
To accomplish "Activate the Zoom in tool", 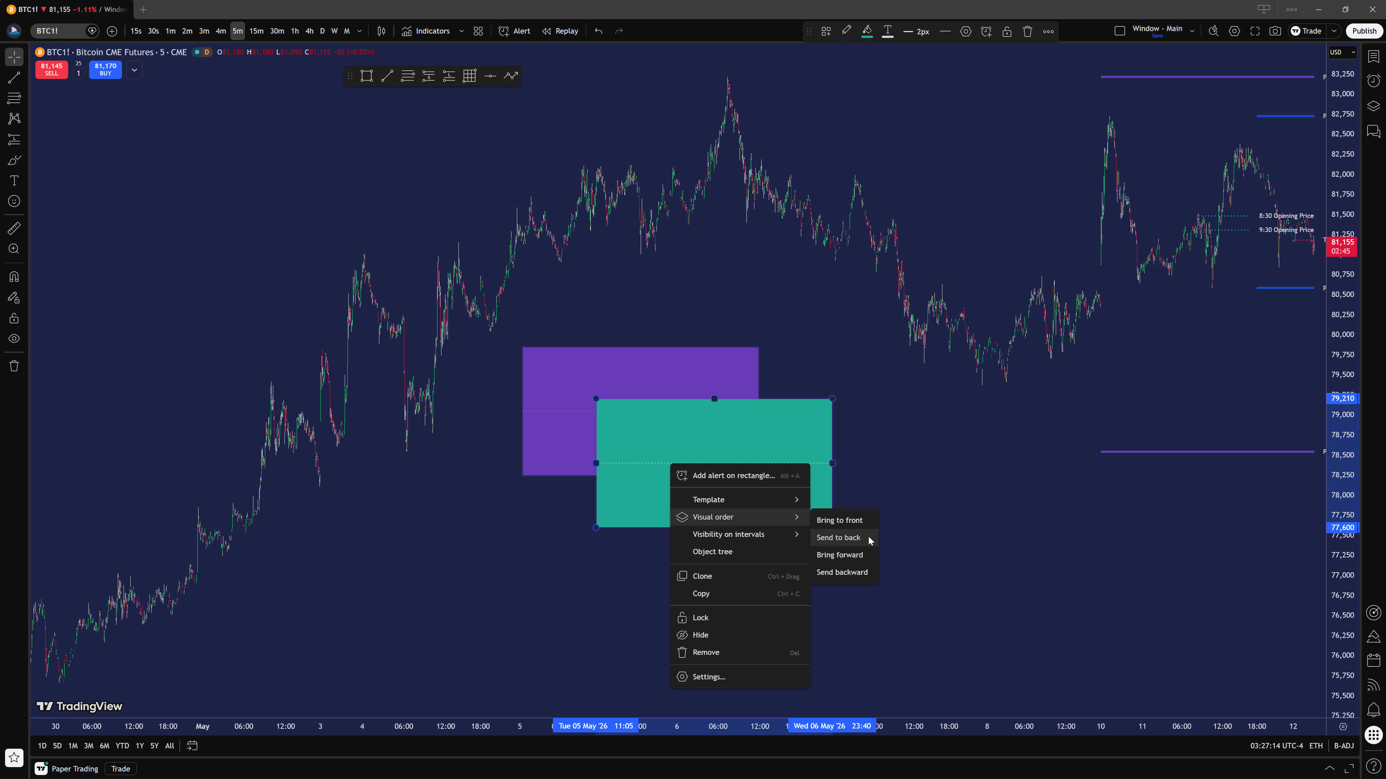I will [14, 249].
